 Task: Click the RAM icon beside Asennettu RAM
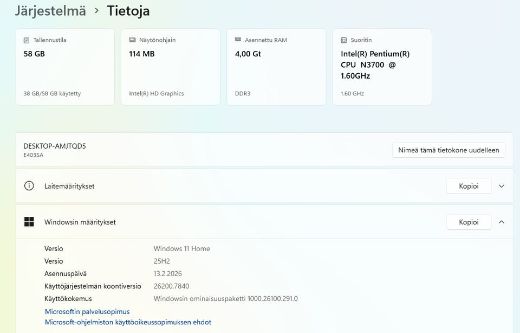[238, 40]
